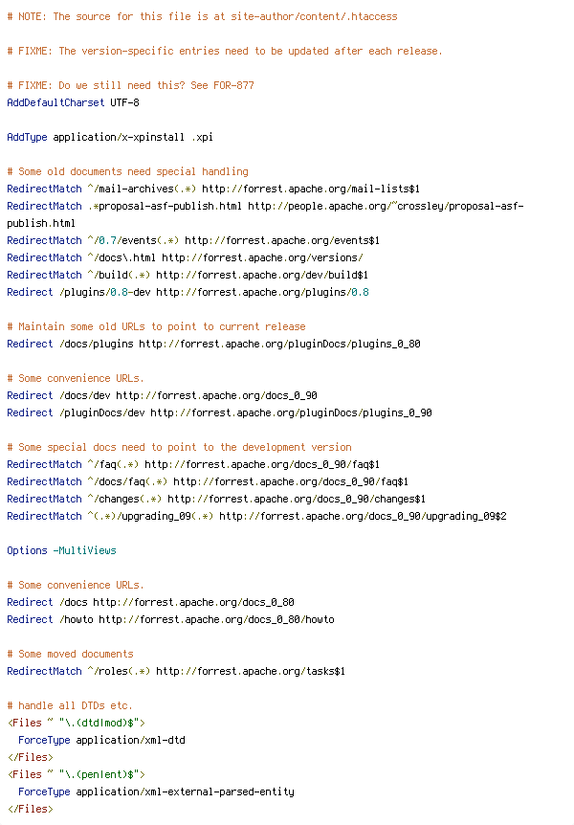The width and height of the screenshot is (574, 825).
Task: Click the Files pen|ent opening tag
Action: pos(77,774)
